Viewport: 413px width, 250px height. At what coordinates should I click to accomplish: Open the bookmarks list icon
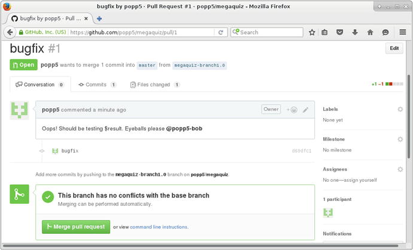coord(324,32)
